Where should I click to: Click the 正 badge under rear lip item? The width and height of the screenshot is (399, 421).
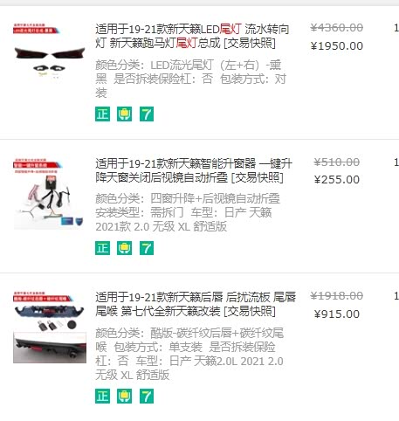[102, 396]
